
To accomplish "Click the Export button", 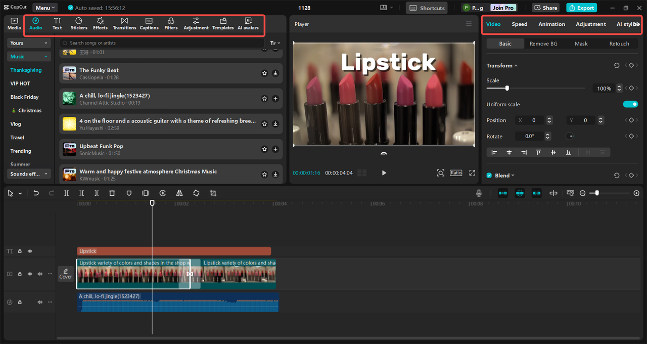I will point(582,8).
